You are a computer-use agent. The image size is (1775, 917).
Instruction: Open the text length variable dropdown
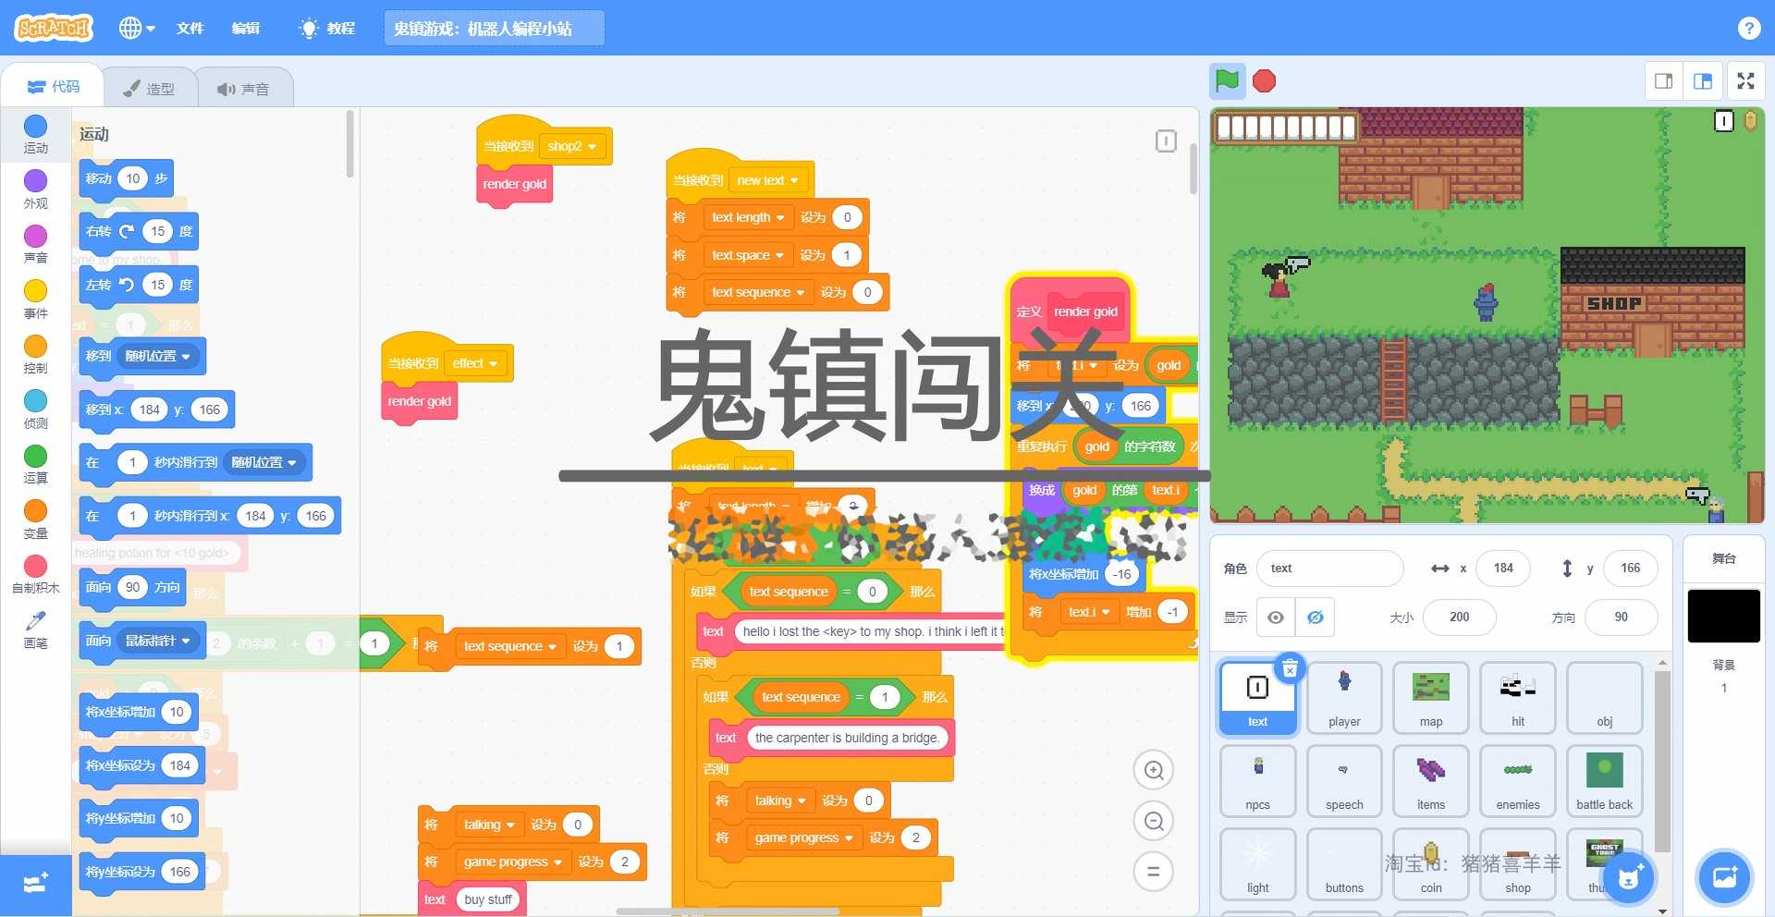(748, 217)
